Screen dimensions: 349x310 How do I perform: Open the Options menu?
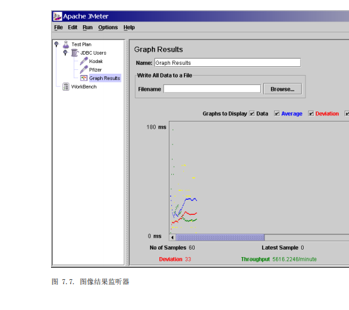click(108, 27)
